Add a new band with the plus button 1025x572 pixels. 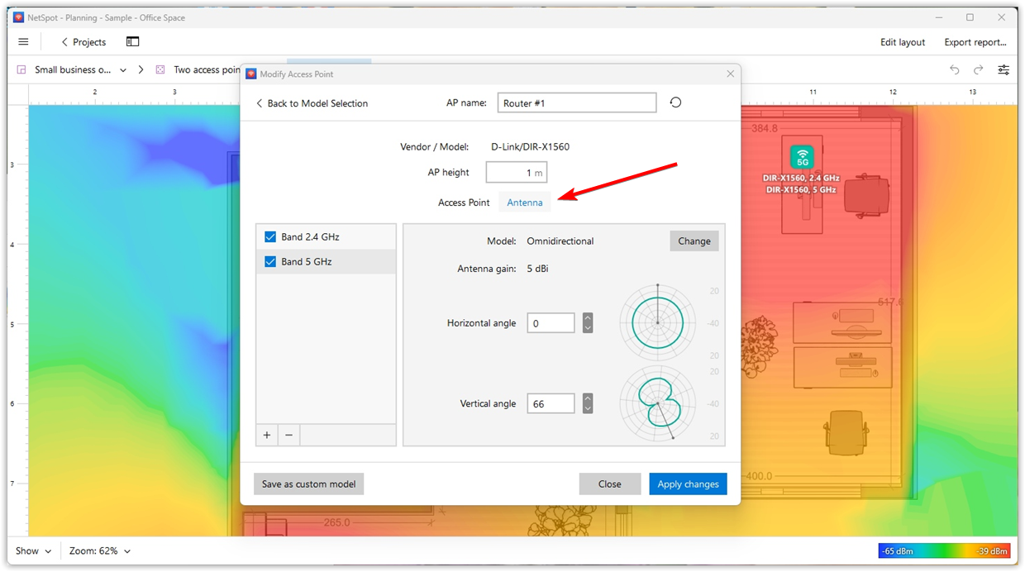[266, 435]
